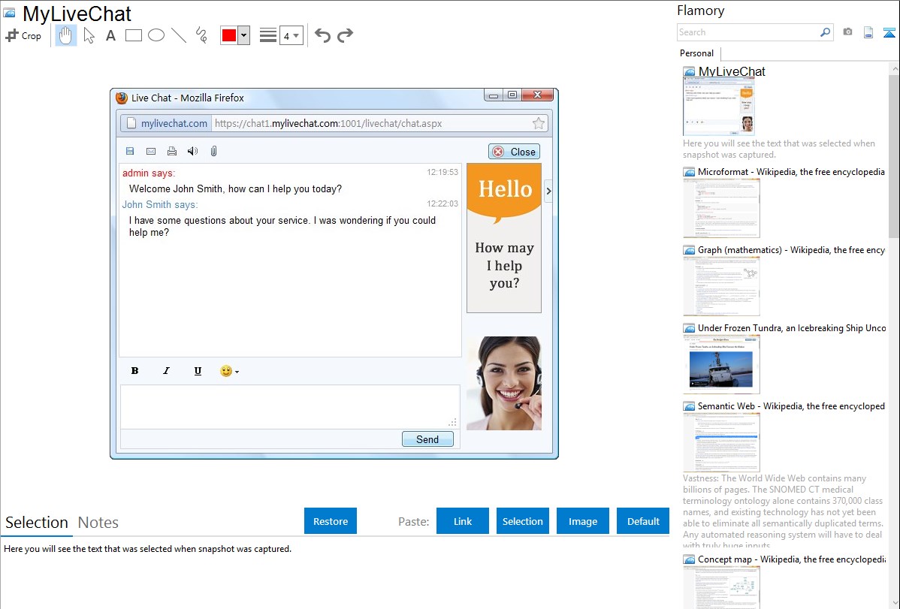
Task: Choose the straight line drawing tool
Action: click(x=179, y=35)
